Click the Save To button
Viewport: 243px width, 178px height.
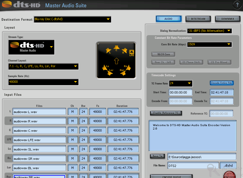[157, 156]
